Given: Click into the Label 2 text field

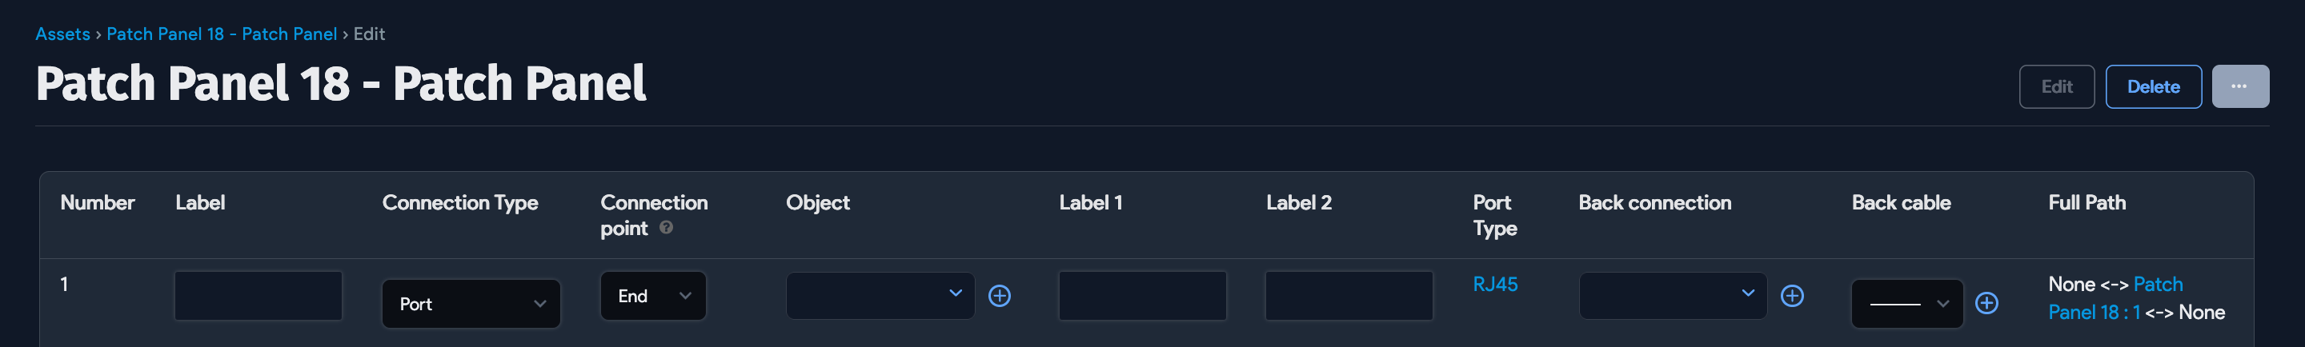Looking at the screenshot, I should pyautogui.click(x=1349, y=296).
